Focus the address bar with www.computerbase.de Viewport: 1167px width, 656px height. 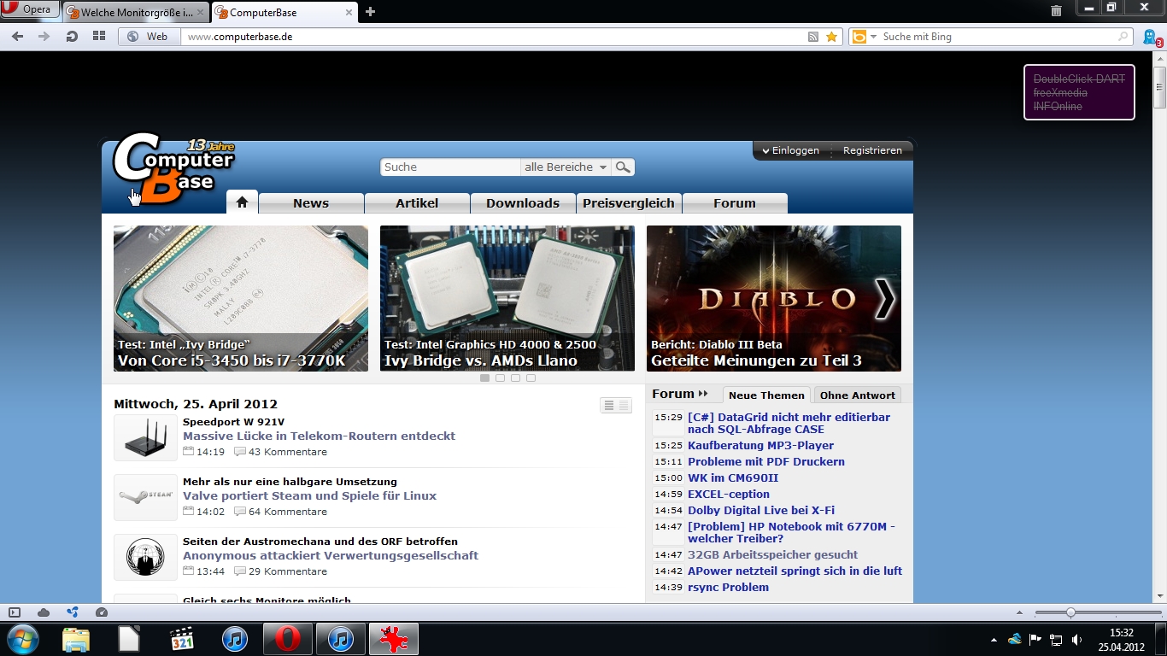491,37
